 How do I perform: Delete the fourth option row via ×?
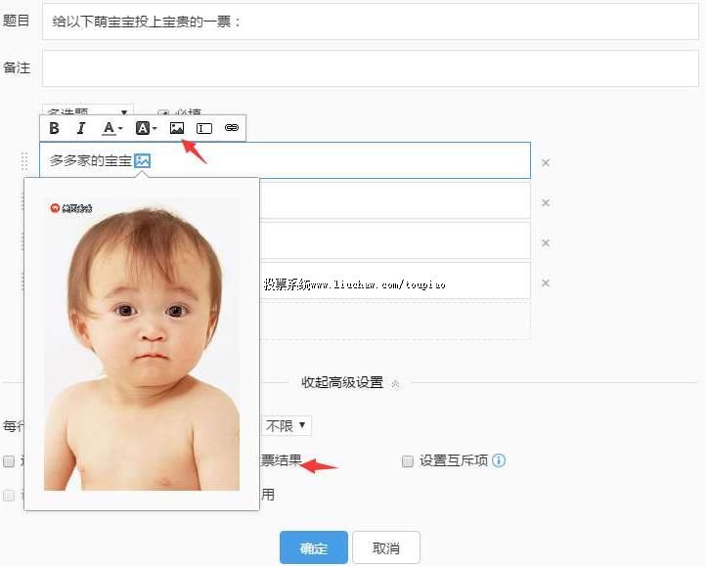(546, 283)
